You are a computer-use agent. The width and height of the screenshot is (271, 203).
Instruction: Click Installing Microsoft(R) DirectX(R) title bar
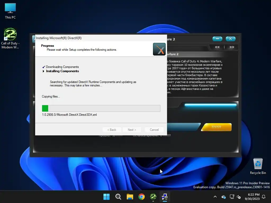click(101, 38)
